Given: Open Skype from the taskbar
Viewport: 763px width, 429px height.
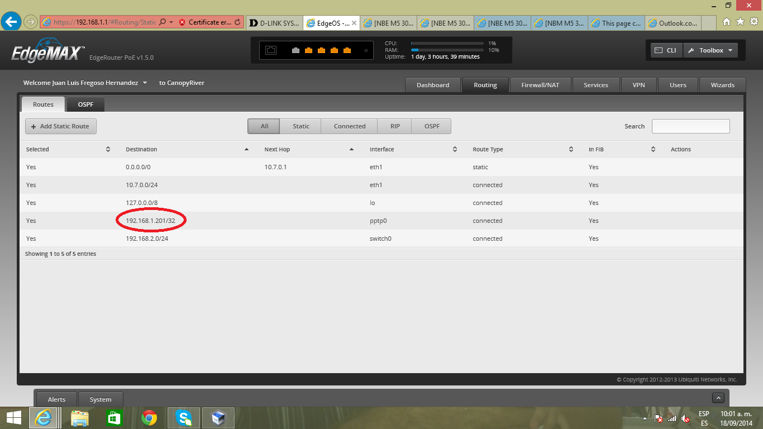Looking at the screenshot, I should [x=184, y=417].
